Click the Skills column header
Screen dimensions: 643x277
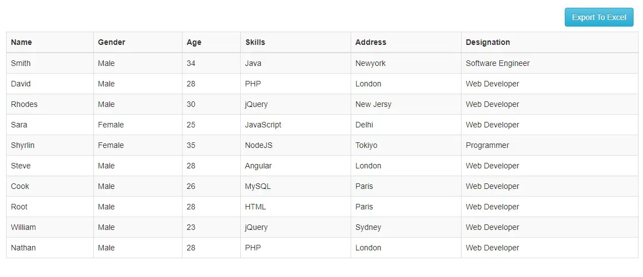[255, 42]
